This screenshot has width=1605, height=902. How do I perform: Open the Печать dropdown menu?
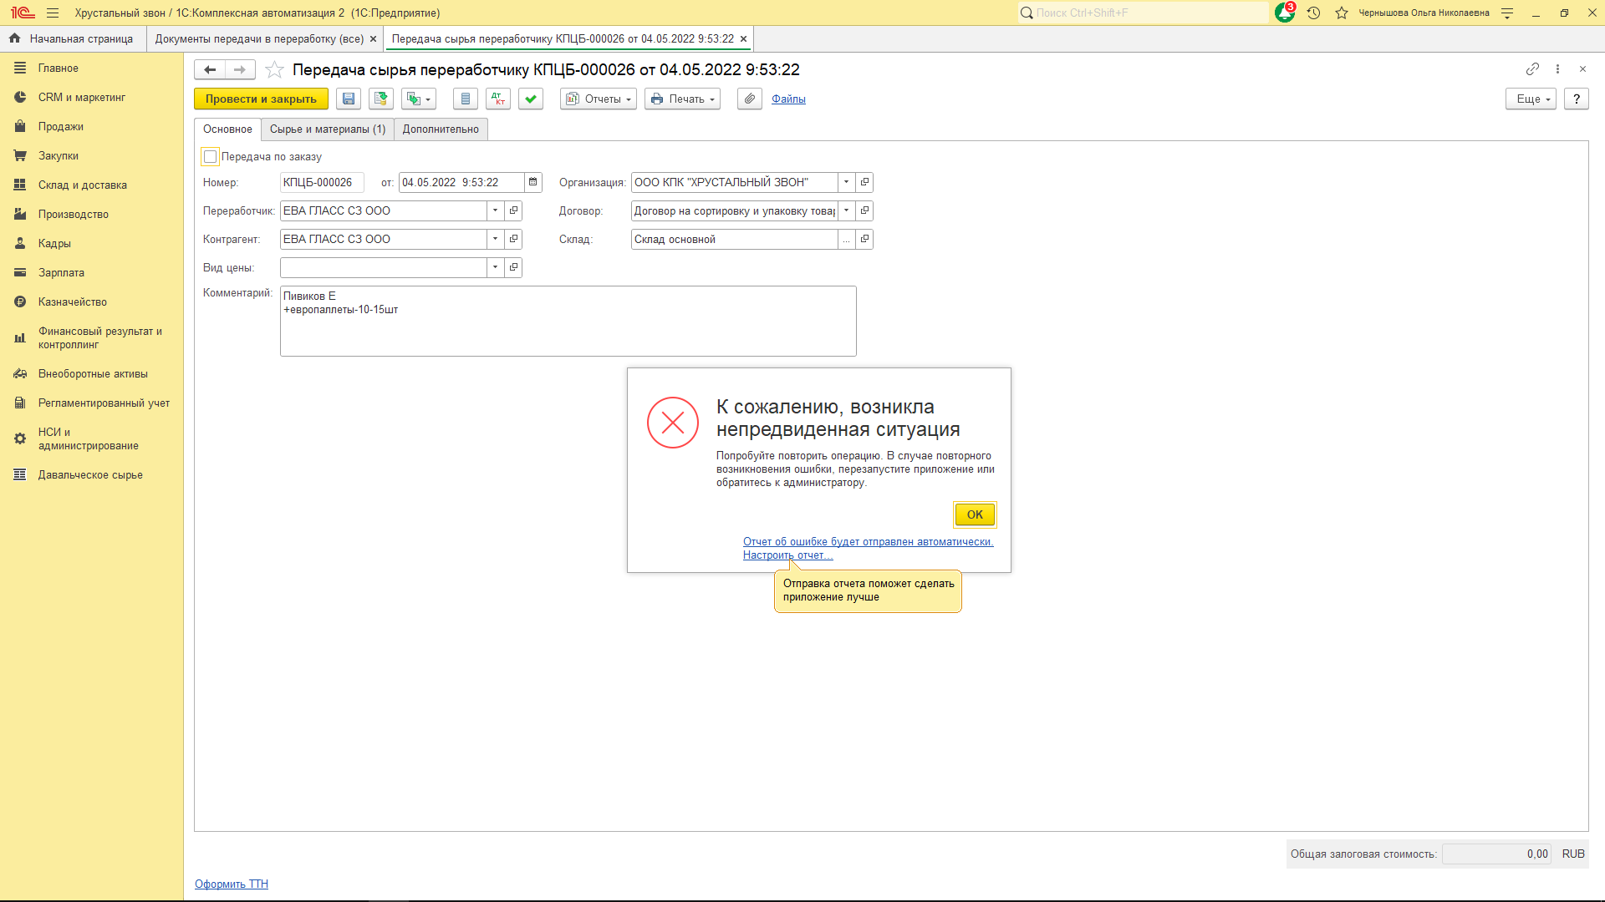[x=683, y=99]
